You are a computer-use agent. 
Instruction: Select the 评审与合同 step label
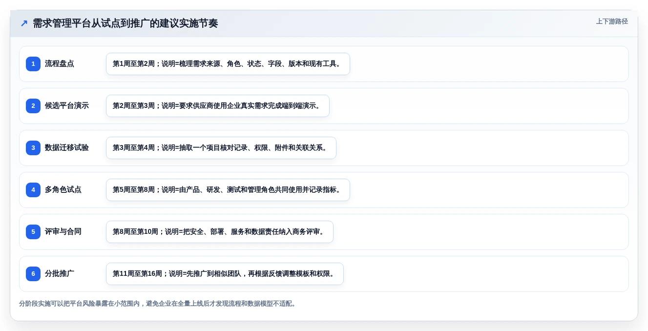(x=63, y=232)
